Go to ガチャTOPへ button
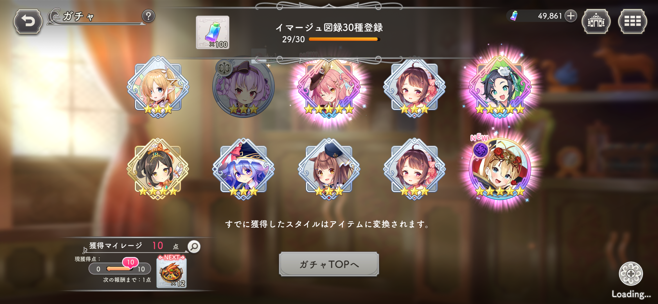 tap(329, 264)
